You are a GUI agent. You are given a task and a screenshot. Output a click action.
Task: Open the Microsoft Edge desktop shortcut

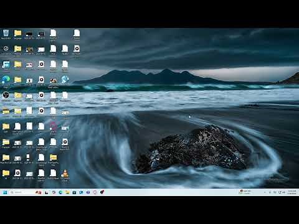point(6,81)
